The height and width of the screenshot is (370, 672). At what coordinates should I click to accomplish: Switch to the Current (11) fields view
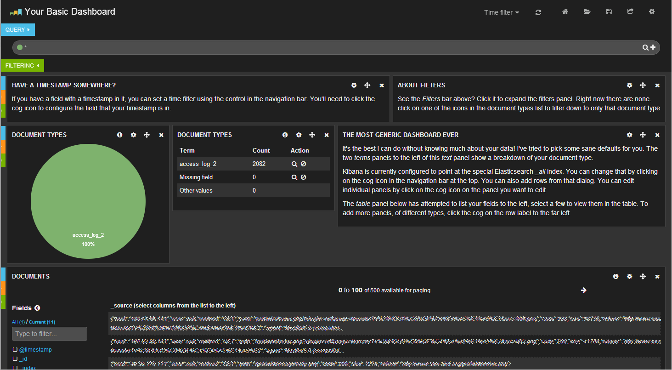point(41,322)
